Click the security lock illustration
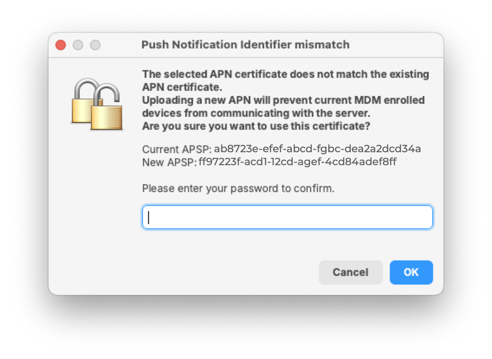This screenshot has height=359, width=492. (x=95, y=104)
